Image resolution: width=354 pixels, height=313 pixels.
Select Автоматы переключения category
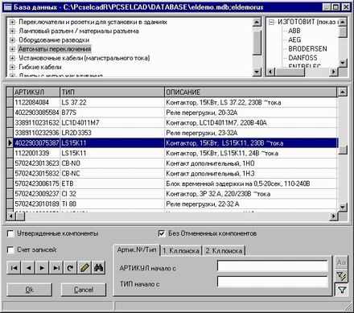tap(55, 49)
